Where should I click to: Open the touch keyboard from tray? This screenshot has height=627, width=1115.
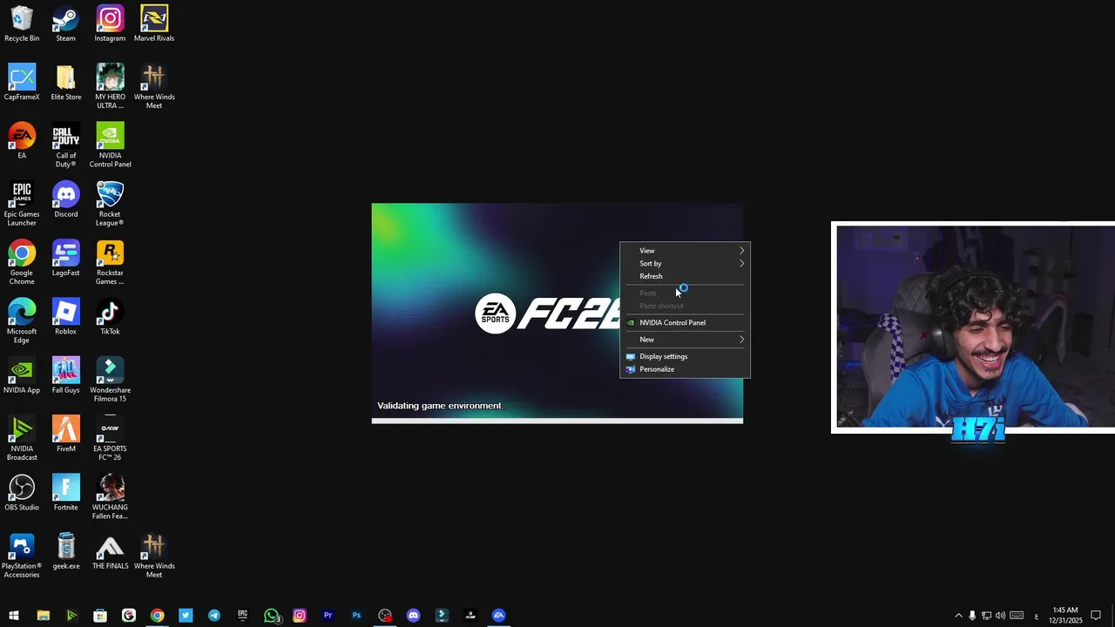click(x=1017, y=616)
